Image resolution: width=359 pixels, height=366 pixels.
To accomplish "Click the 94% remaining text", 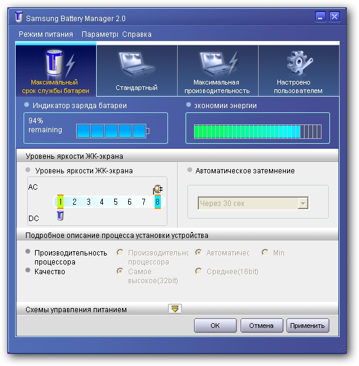I will (45, 126).
